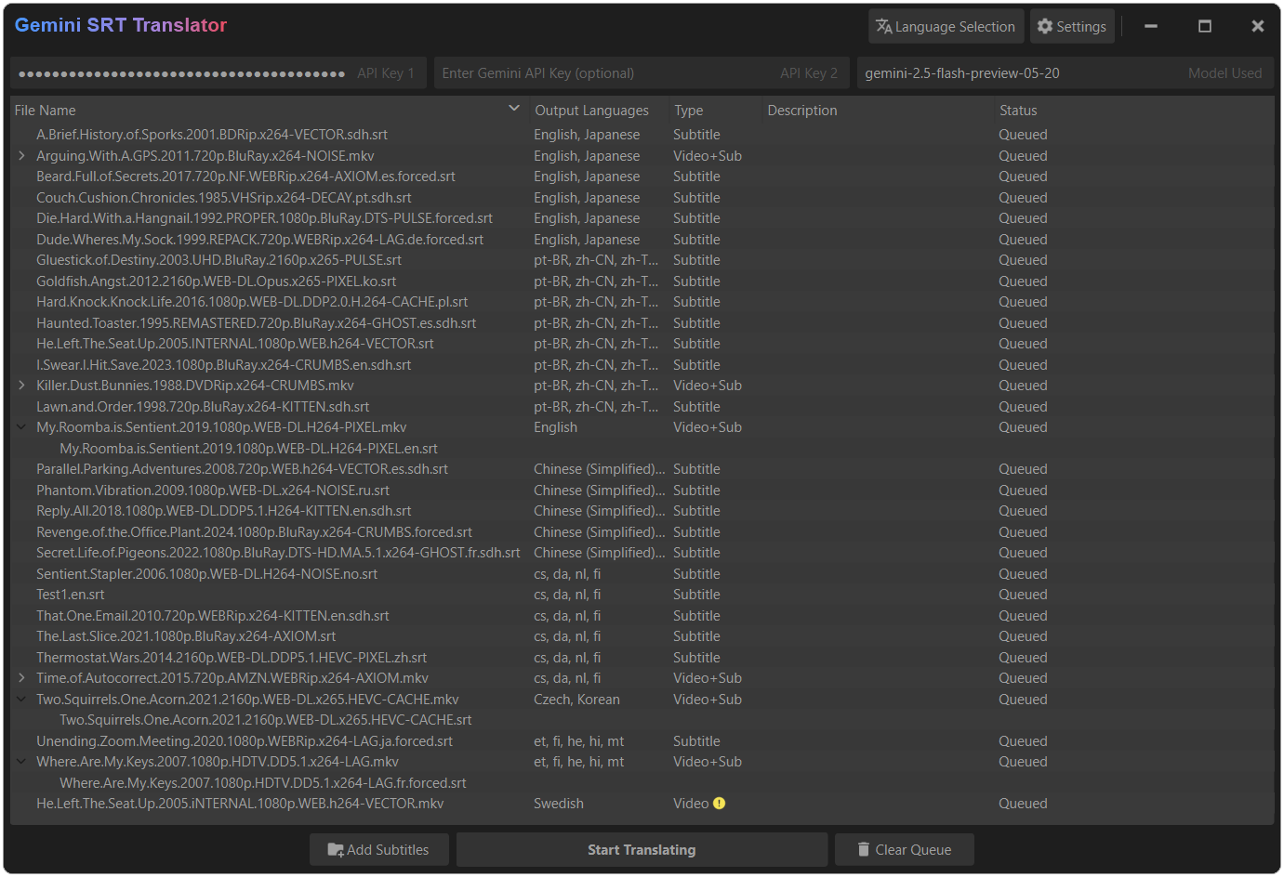Select Phantom.Vibration ru.srt file
Screen dimensions: 1284x877
[x=213, y=491]
